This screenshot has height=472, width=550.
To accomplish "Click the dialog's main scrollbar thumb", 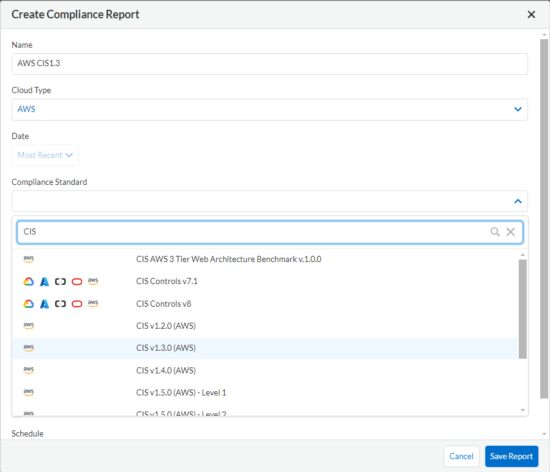I will (544, 219).
